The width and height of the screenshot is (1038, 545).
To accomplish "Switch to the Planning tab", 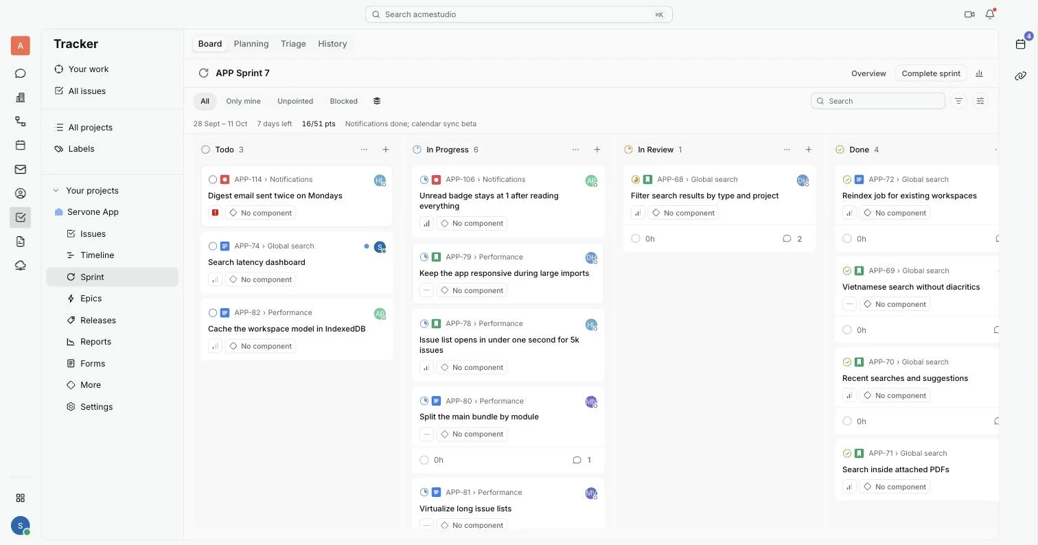I will [x=251, y=44].
